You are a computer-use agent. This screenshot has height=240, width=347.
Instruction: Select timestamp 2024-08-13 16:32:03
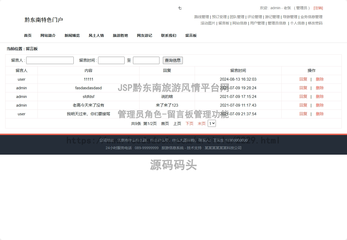(x=238, y=79)
